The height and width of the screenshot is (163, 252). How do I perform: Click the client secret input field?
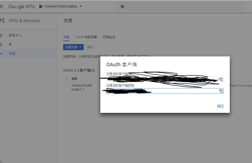165,91
